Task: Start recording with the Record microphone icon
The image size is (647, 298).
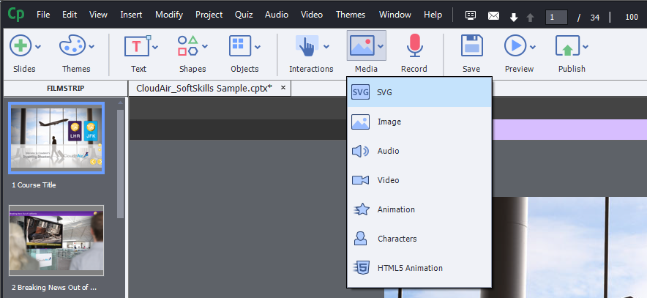Action: pos(414,47)
